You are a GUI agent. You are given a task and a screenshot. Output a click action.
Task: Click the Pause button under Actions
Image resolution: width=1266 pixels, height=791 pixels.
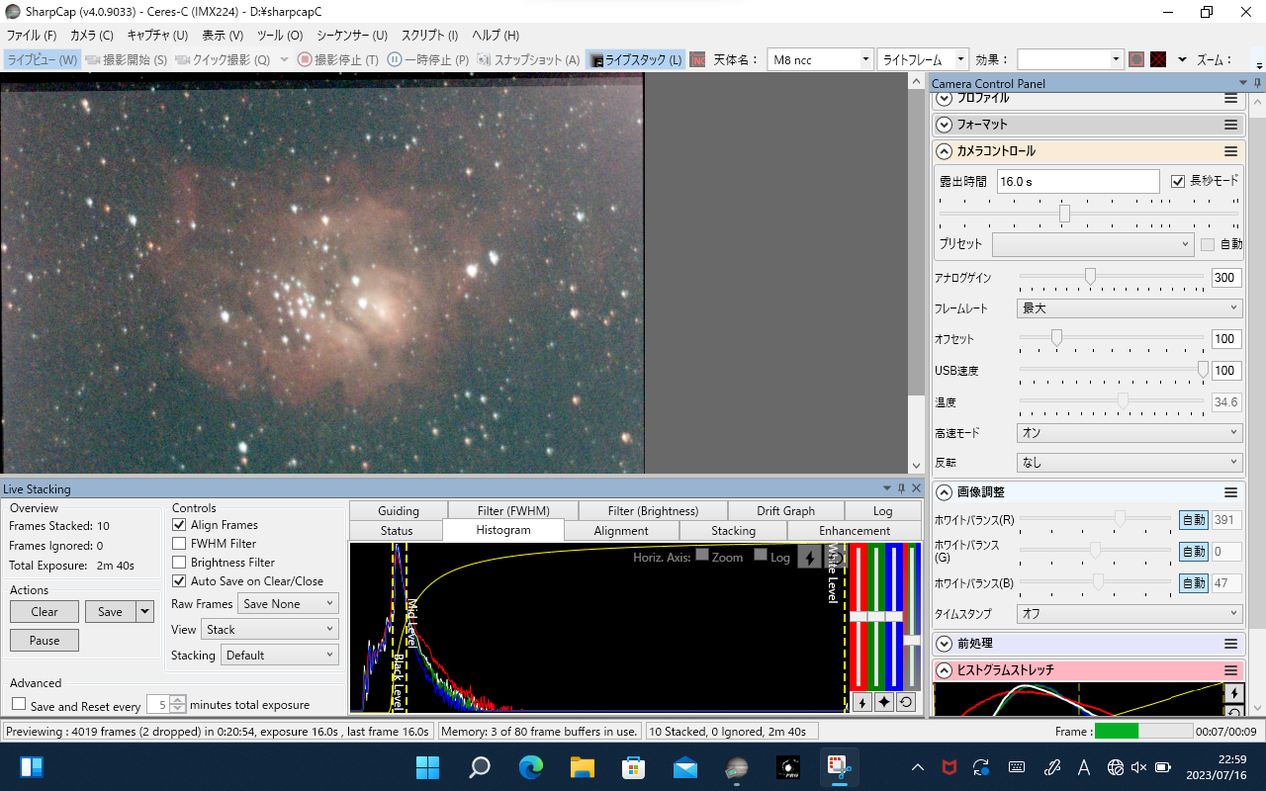[x=45, y=641]
